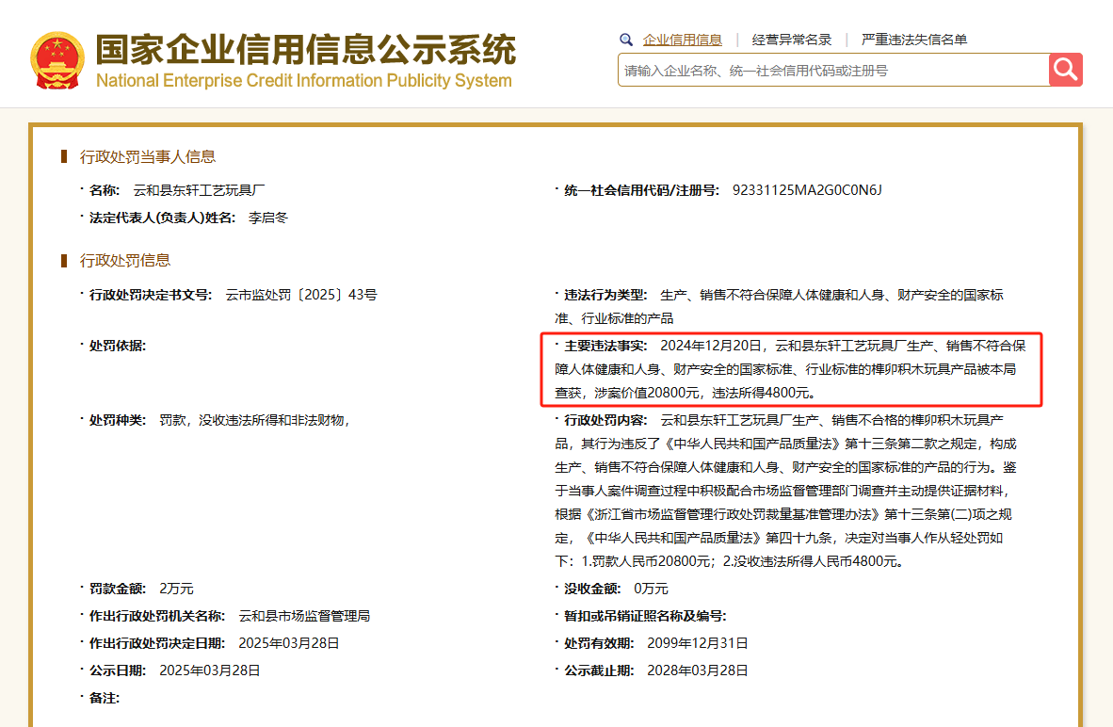Click the authority name 云和县市场监督管理局
The image size is (1113, 727).
[304, 616]
